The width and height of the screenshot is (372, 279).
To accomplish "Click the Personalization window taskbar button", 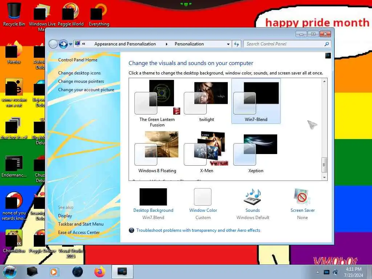I will point(122,272).
